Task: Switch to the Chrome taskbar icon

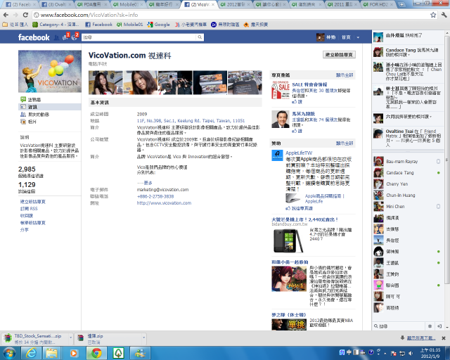Action: click(96, 353)
